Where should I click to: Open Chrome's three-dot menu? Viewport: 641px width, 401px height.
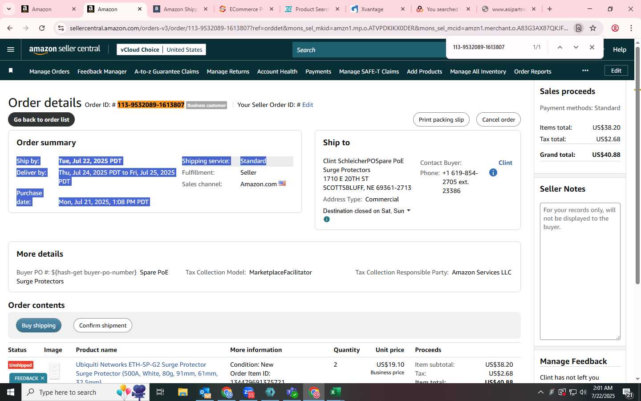click(x=631, y=28)
